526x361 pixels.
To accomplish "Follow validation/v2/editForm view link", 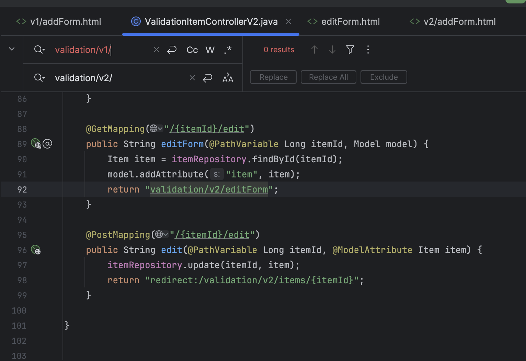I will (209, 189).
